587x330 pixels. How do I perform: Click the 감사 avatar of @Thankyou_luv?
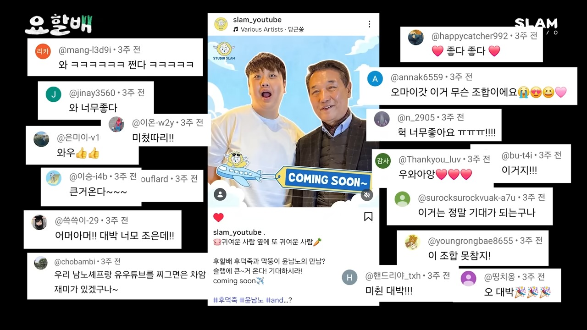[x=382, y=161]
